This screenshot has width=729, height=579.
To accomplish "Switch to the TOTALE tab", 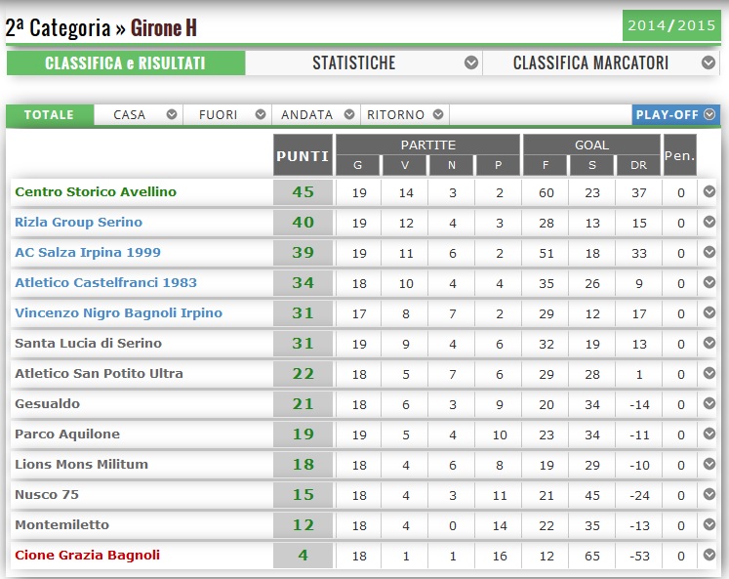I will tap(49, 114).
